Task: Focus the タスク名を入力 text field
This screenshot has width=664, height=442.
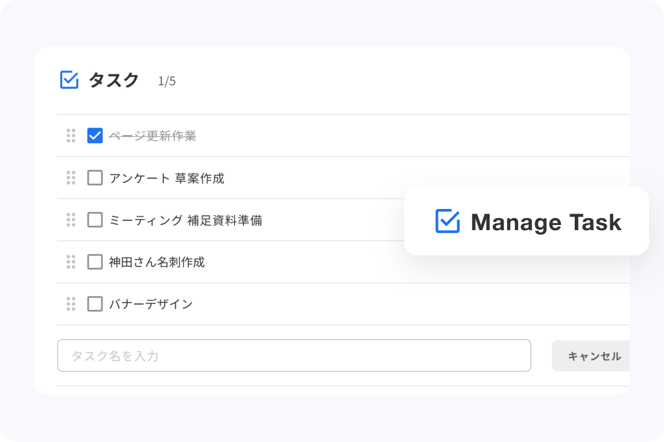Action: tap(294, 356)
